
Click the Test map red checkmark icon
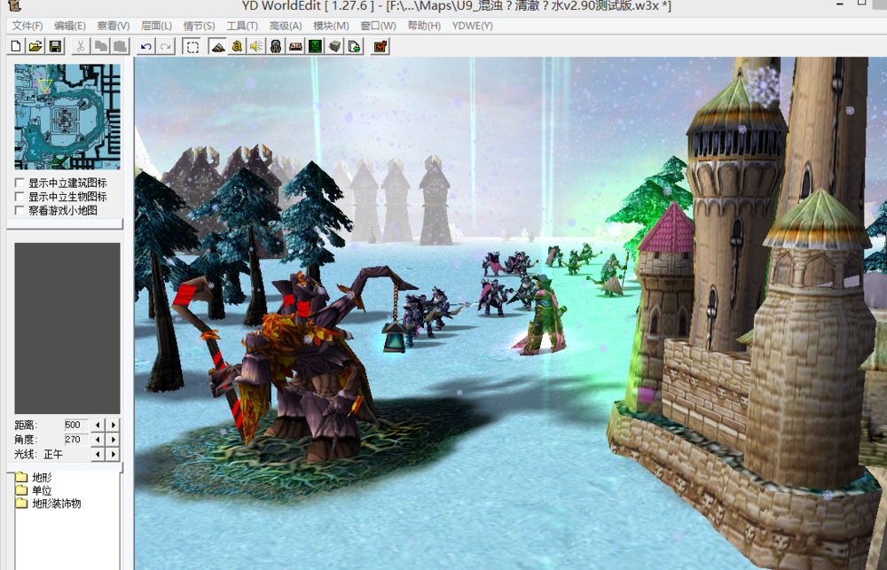[x=381, y=46]
